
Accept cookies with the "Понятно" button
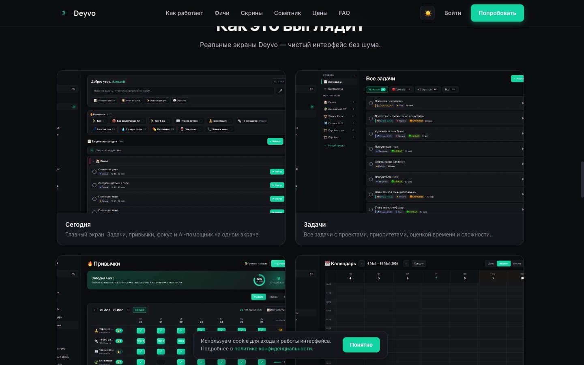point(361,345)
